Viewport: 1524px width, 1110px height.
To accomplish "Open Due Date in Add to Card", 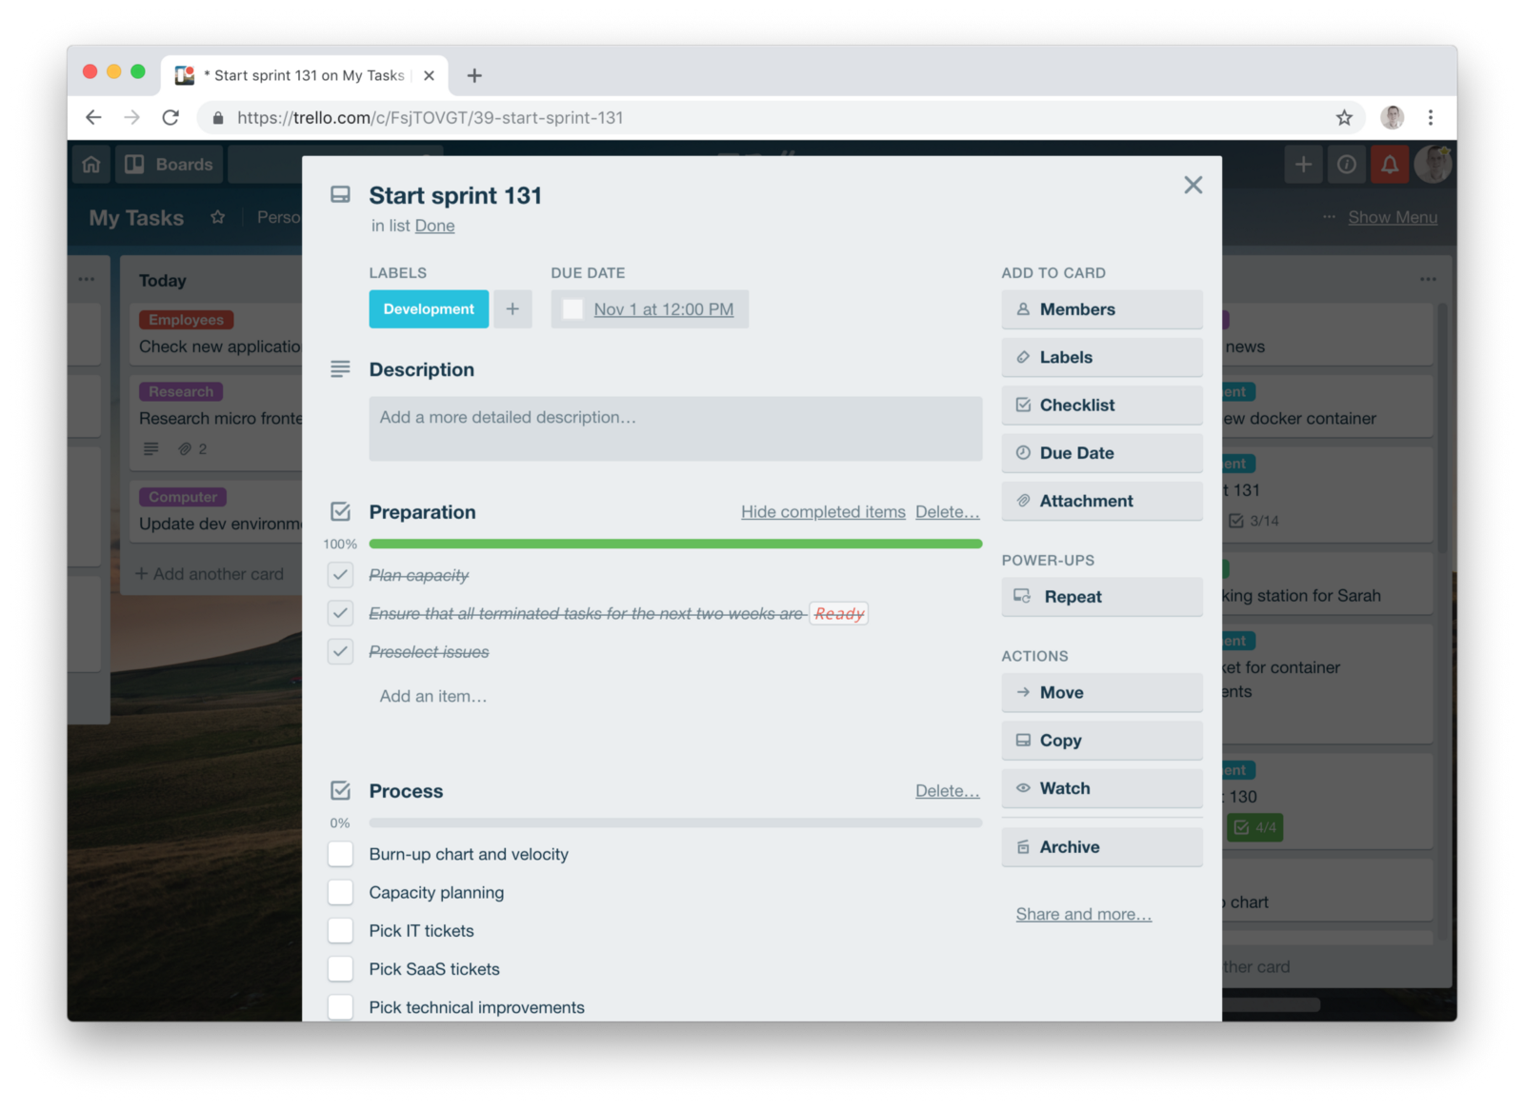I will 1101,453.
